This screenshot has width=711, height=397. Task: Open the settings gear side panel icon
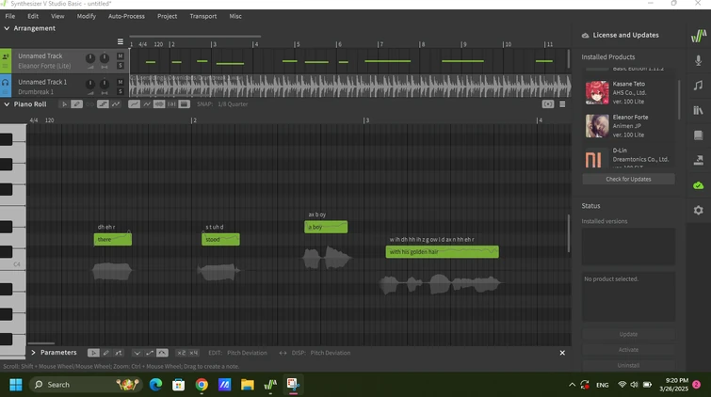[699, 211]
